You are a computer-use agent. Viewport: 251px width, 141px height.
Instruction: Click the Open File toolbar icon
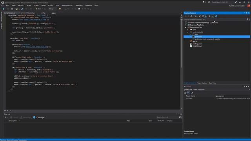tap(16, 9)
